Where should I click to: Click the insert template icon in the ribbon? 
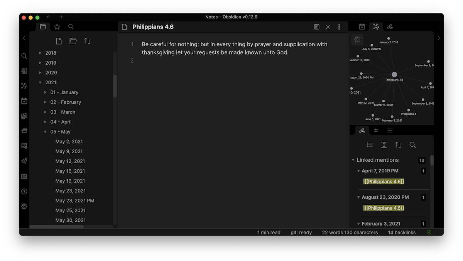[24, 116]
